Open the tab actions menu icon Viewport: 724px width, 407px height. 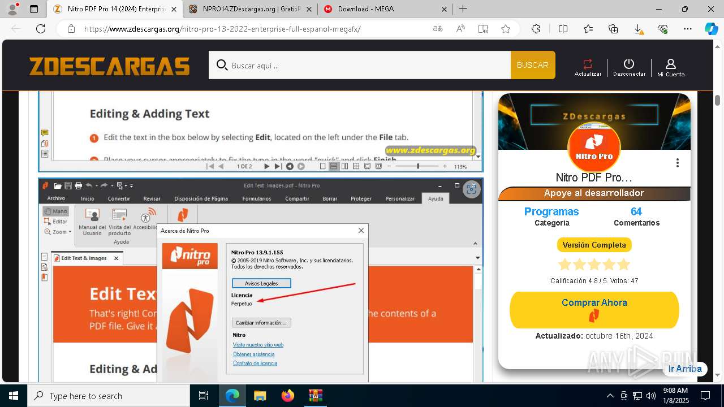(x=34, y=9)
